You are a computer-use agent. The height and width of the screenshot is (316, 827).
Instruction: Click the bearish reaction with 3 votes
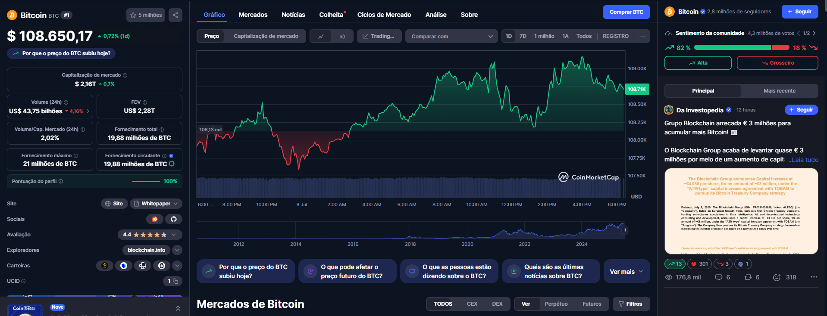[723, 264]
